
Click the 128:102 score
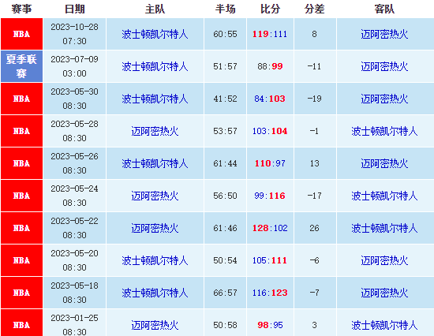pyautogui.click(x=270, y=228)
